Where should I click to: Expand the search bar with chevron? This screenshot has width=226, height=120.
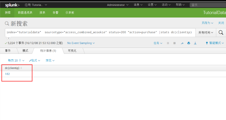pos(9,38)
